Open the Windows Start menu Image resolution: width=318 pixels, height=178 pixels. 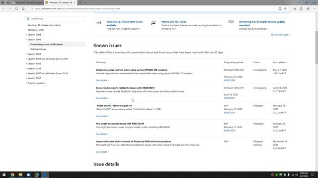coord(4,175)
